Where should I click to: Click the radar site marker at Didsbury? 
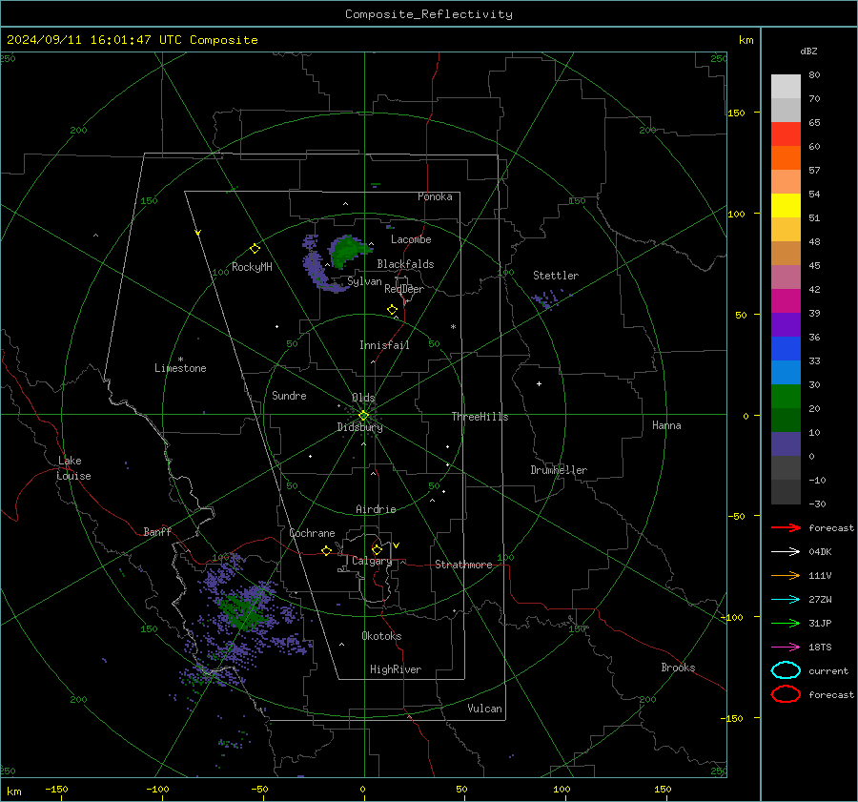tap(363, 416)
